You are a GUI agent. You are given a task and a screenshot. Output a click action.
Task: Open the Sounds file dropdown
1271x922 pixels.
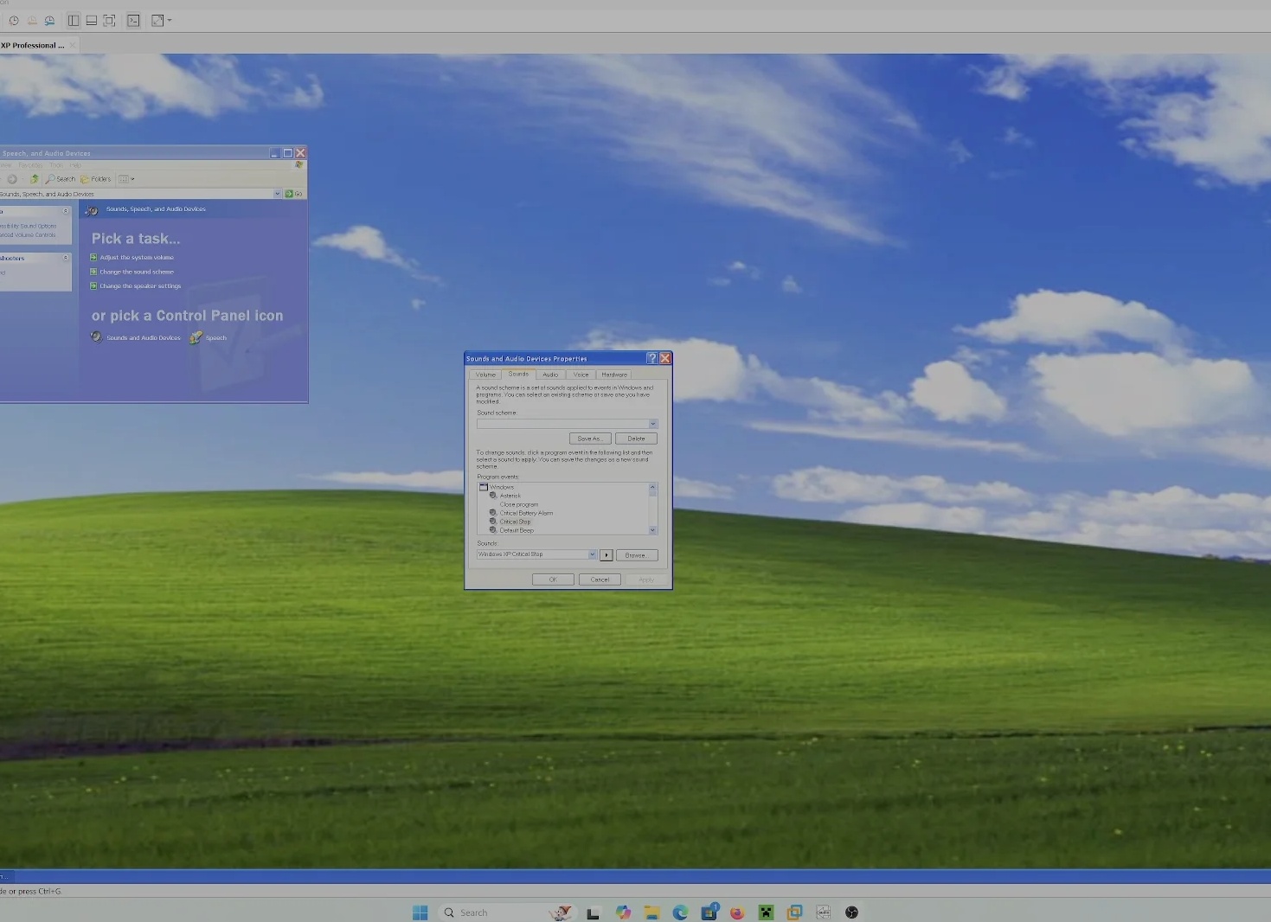tap(593, 554)
